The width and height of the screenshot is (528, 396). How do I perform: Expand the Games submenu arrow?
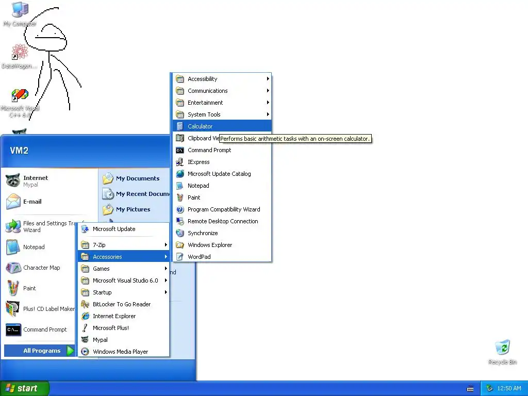click(x=166, y=268)
